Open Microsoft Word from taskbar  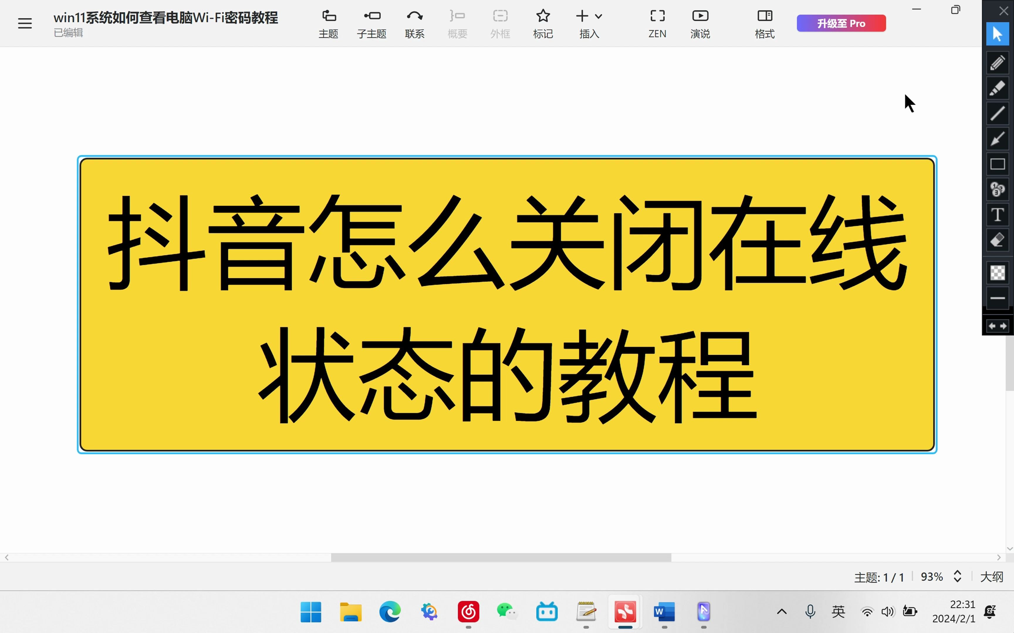tap(665, 612)
